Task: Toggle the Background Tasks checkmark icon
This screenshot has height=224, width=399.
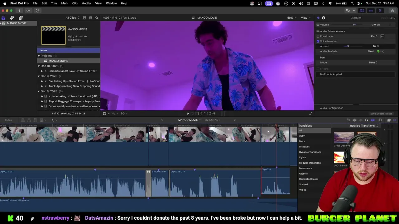Action: [38, 11]
